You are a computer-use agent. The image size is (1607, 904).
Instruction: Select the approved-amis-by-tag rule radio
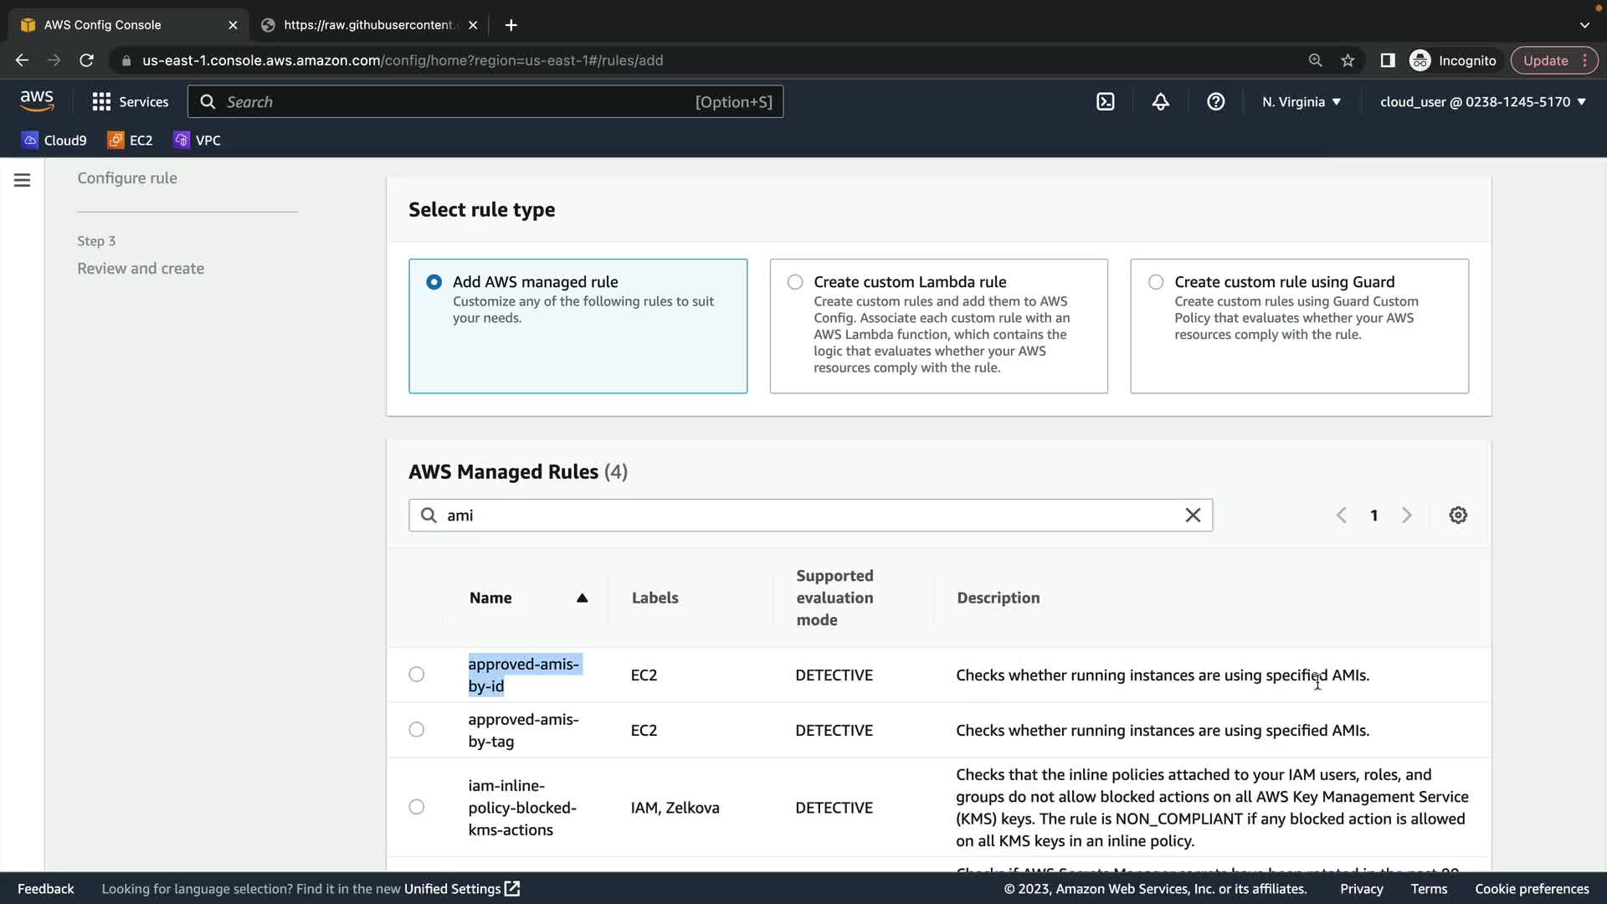tap(416, 729)
